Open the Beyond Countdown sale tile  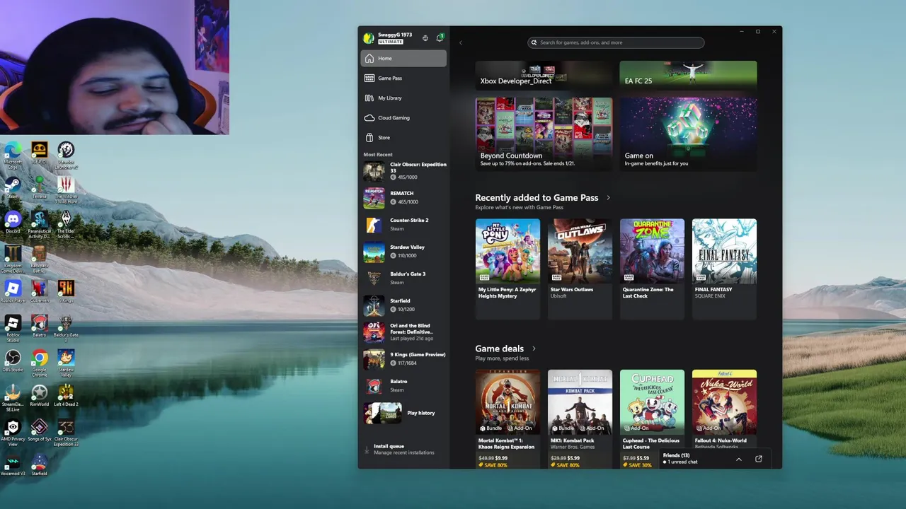point(544,134)
